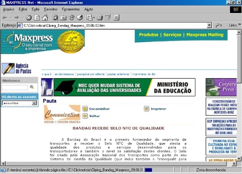242x174 pixels.
Task: Follow the Maxpress Mailing link
Action: [x=205, y=35]
